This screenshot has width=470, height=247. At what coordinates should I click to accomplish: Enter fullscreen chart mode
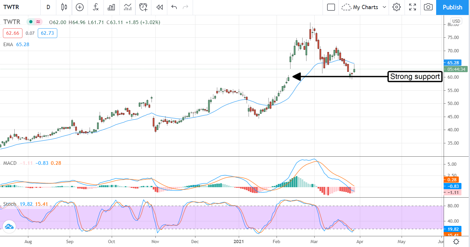pyautogui.click(x=412, y=7)
